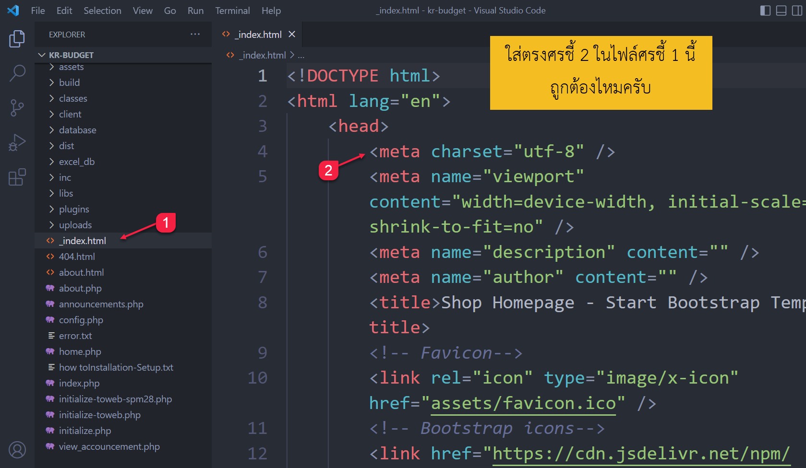
Task: Toggle primary side bar layout icon
Action: [766, 11]
